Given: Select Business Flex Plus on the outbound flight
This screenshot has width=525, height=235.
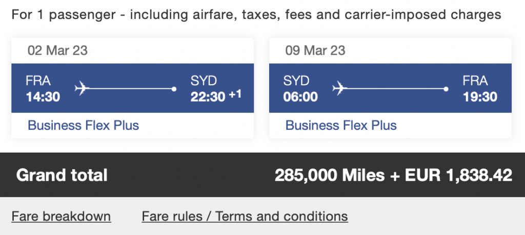Looking at the screenshot, I should [x=83, y=125].
